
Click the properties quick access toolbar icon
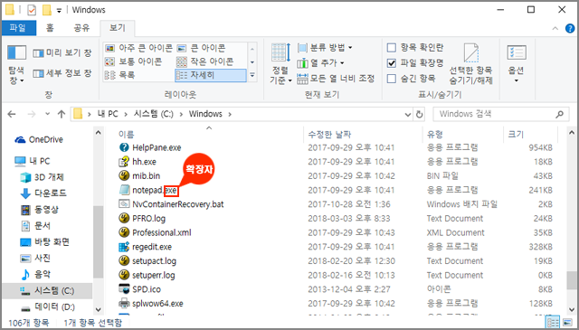point(32,10)
